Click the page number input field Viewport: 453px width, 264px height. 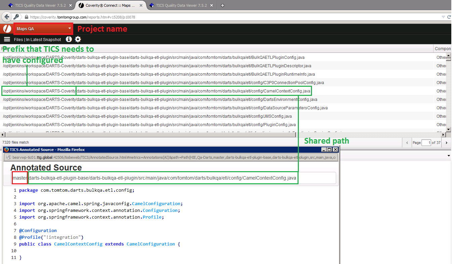coord(426,143)
